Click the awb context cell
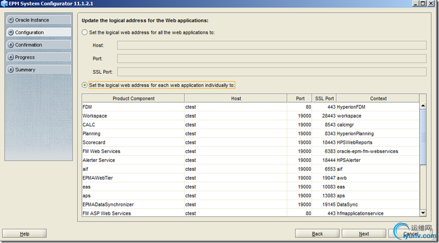The height and width of the screenshot is (243, 439). pos(378,178)
